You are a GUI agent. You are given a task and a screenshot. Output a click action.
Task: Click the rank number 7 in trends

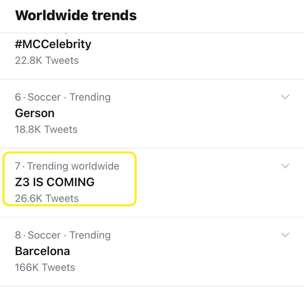(x=18, y=166)
